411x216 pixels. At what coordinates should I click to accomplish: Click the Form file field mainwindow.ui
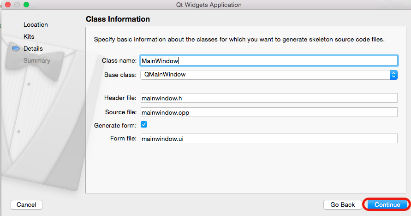[x=269, y=139]
